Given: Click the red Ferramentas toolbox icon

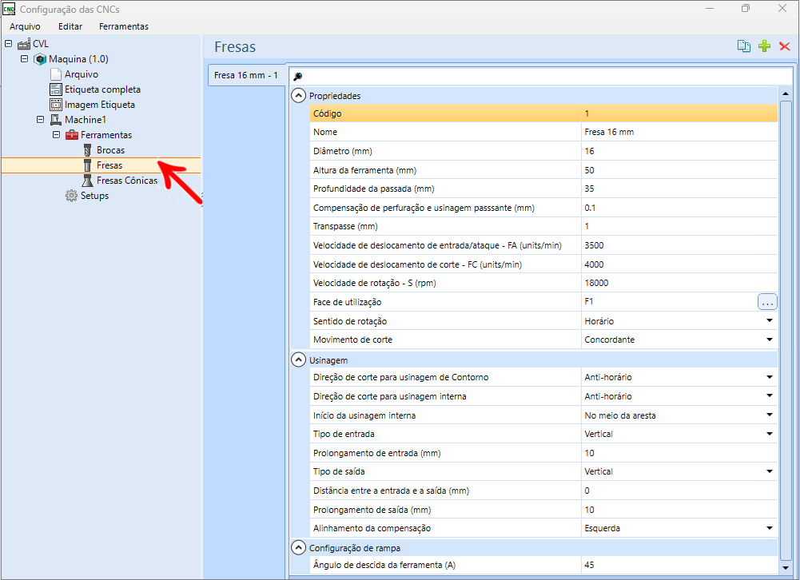Looking at the screenshot, I should click(72, 135).
